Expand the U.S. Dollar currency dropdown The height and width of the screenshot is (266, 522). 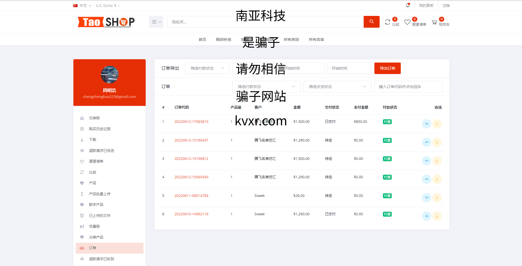(108, 5)
